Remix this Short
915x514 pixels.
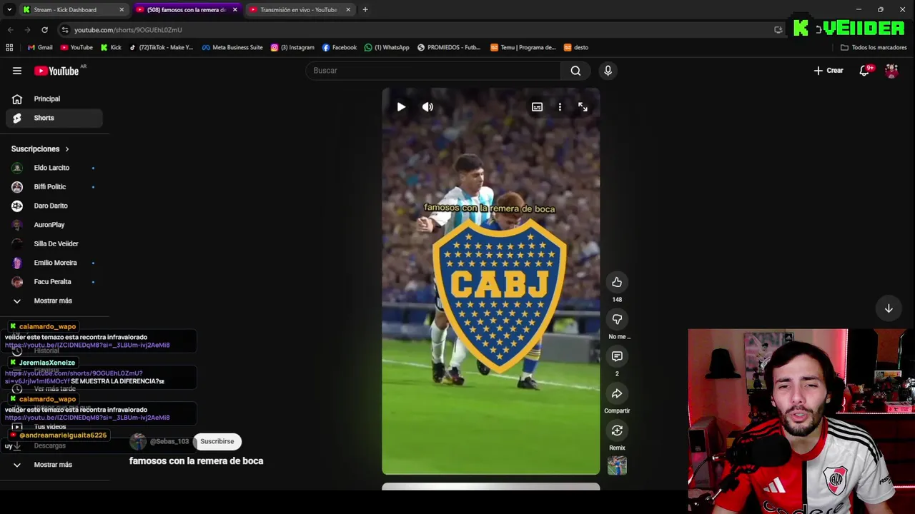[617, 430]
